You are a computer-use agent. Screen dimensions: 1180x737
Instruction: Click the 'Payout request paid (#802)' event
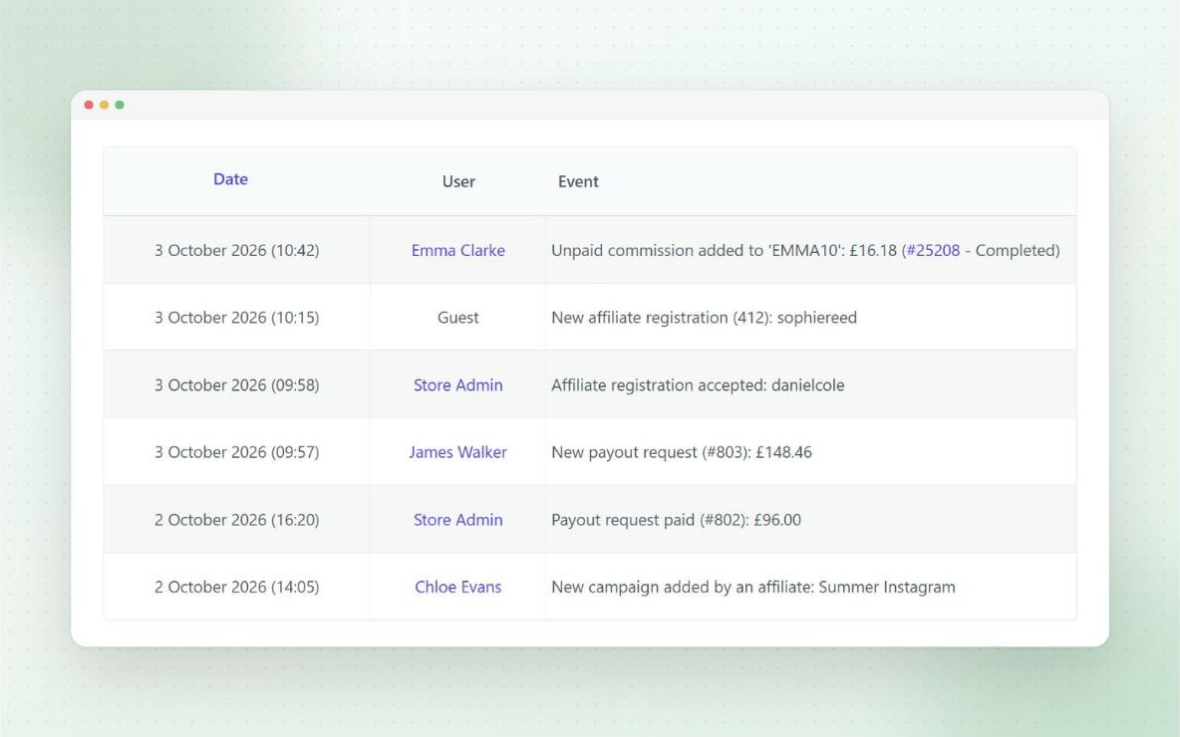676,520
